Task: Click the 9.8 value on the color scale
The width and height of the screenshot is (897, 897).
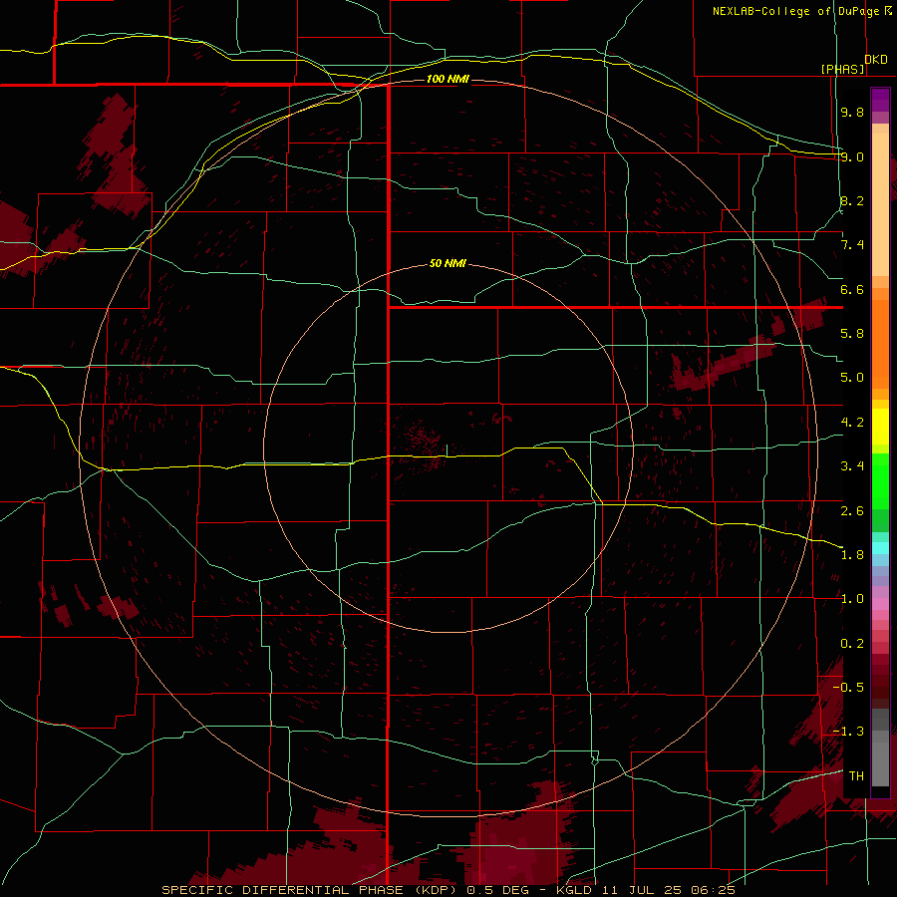Action: (852, 112)
